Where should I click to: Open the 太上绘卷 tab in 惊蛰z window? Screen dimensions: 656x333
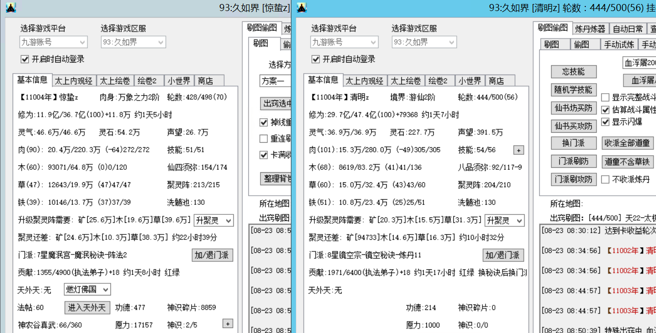[x=115, y=81]
